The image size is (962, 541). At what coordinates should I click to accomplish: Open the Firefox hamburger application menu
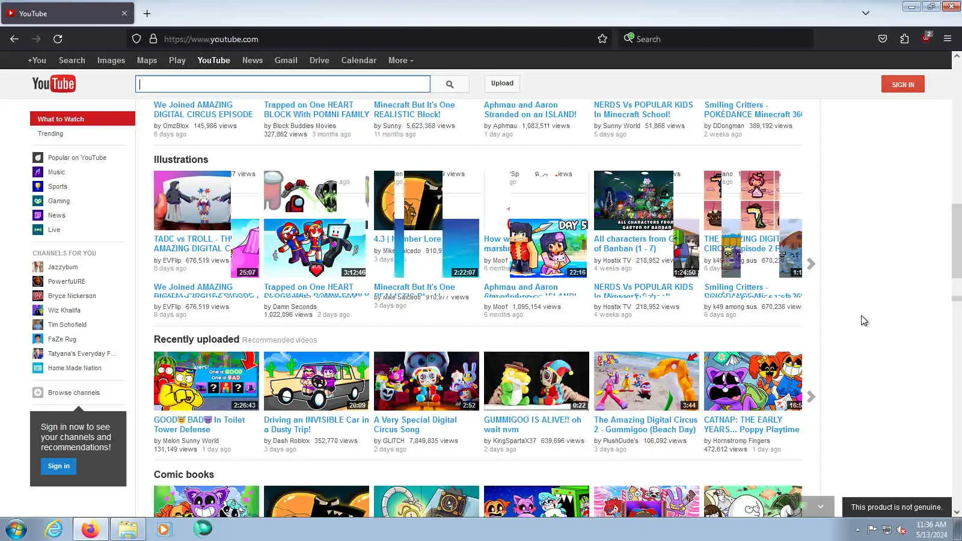(948, 39)
